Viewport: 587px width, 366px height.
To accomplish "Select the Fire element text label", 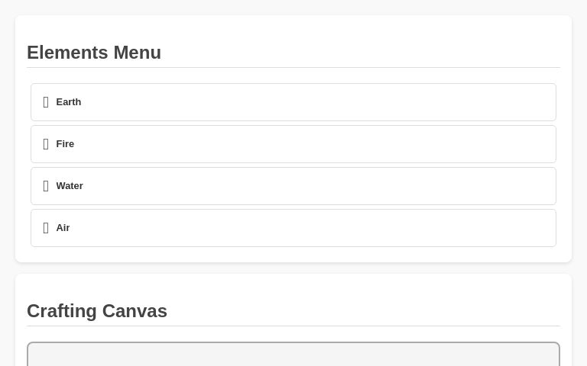I will (x=65, y=144).
